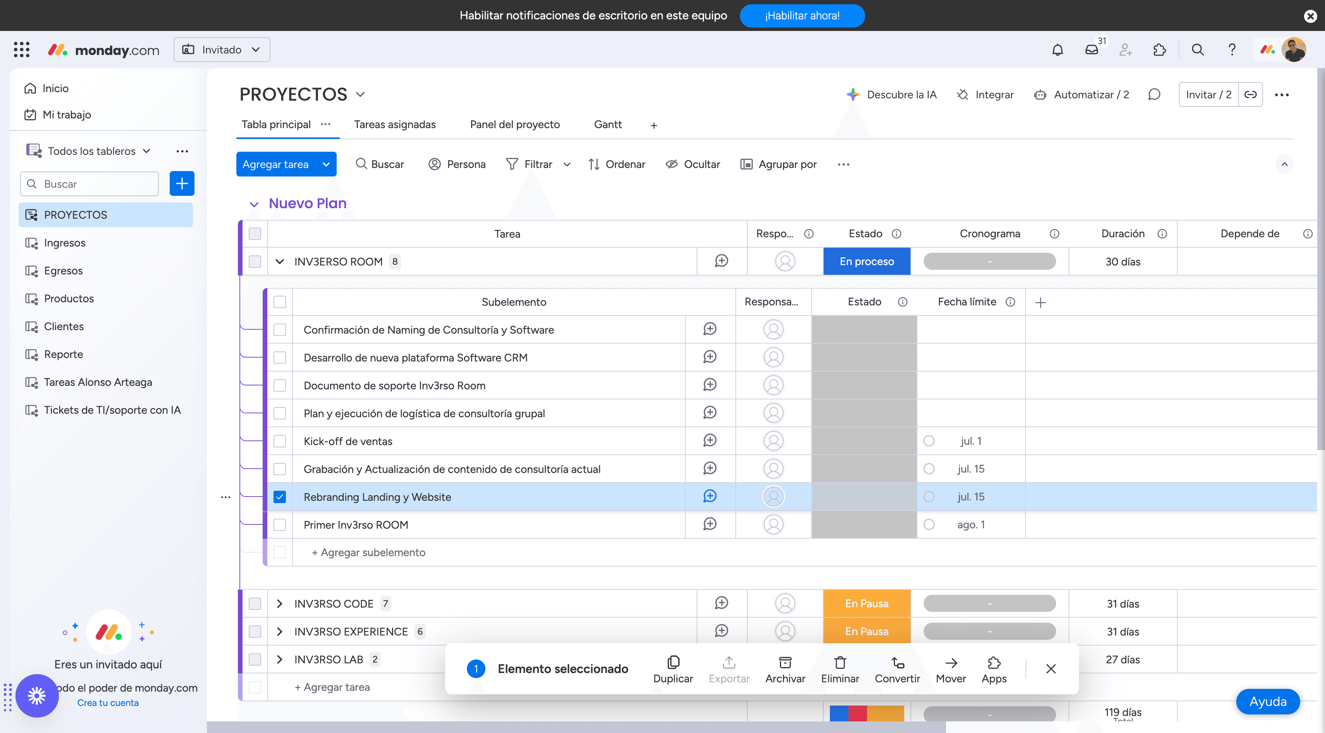Add update to Kick-off de ventas subitem
The image size is (1325, 733).
pyautogui.click(x=710, y=441)
